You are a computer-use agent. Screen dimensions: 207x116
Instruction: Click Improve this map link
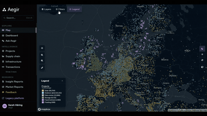[x=199, y=110]
